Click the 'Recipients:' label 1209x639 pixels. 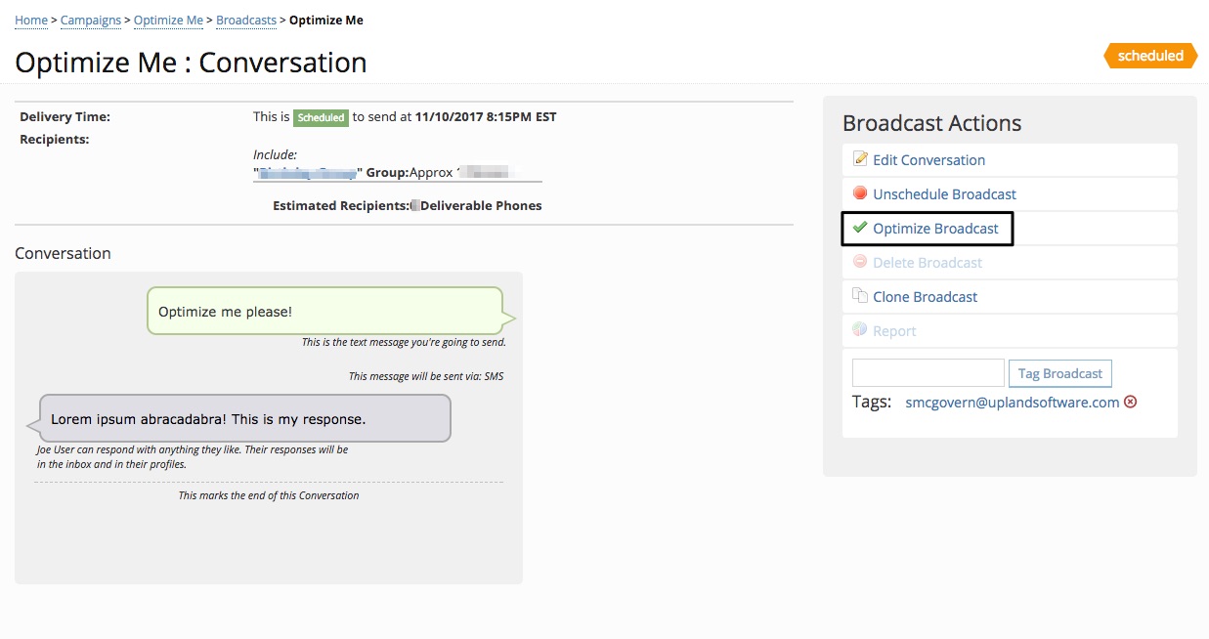tap(55, 140)
